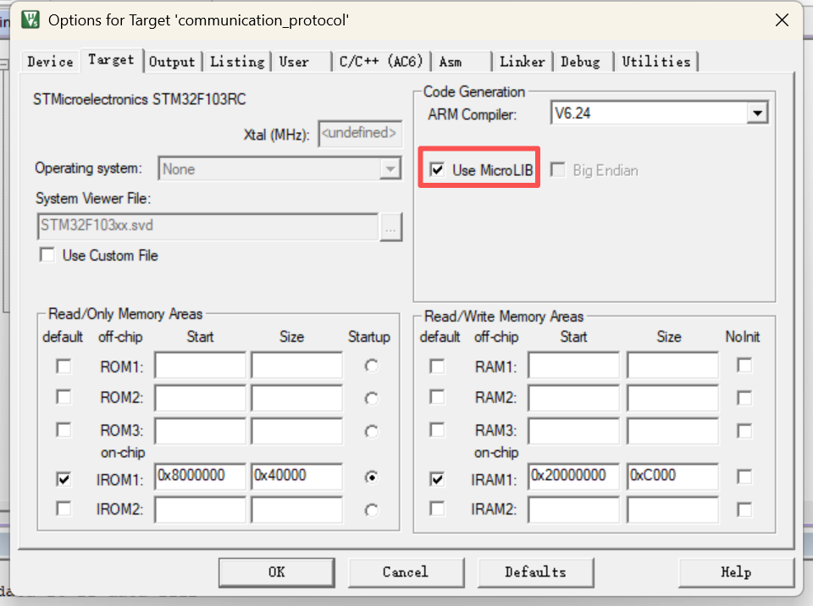Enable the Use Custom File checkbox
This screenshot has height=606, width=813.
(x=47, y=255)
